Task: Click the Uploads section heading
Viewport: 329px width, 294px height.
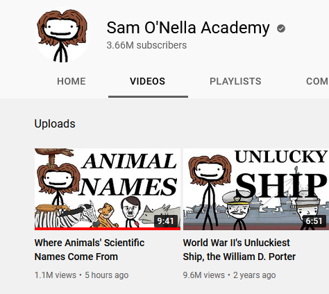Action: coord(55,123)
